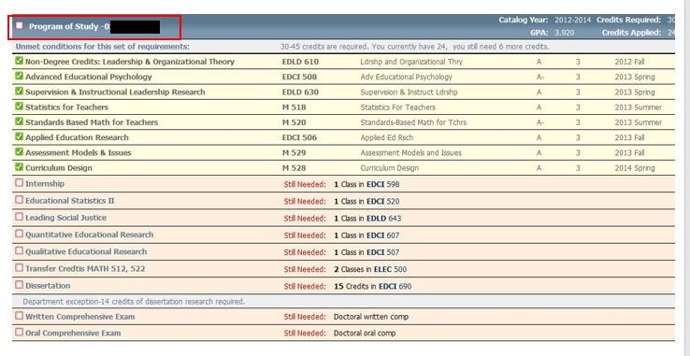The image size is (690, 356).
Task: Click empty checkbox beside Qualitative Educational Research
Action: pos(19,250)
